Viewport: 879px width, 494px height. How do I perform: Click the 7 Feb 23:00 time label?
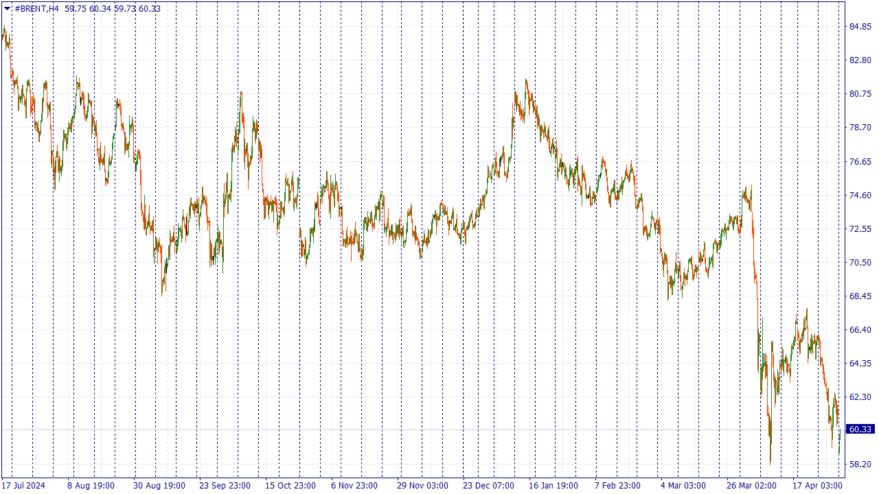[x=618, y=485]
